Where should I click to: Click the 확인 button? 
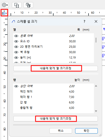[86, 131]
